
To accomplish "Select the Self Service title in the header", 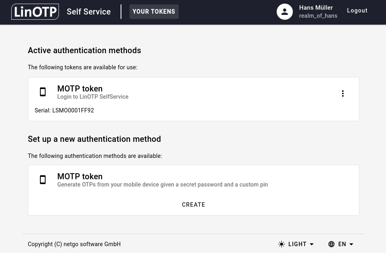I will 89,12.
